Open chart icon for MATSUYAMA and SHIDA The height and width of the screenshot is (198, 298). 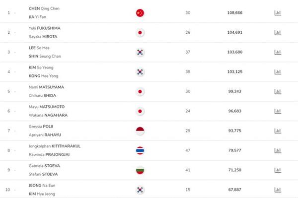278,91
